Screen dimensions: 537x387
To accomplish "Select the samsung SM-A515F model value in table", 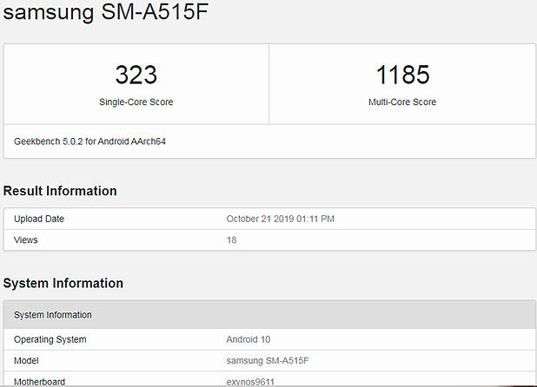I will click(x=267, y=360).
